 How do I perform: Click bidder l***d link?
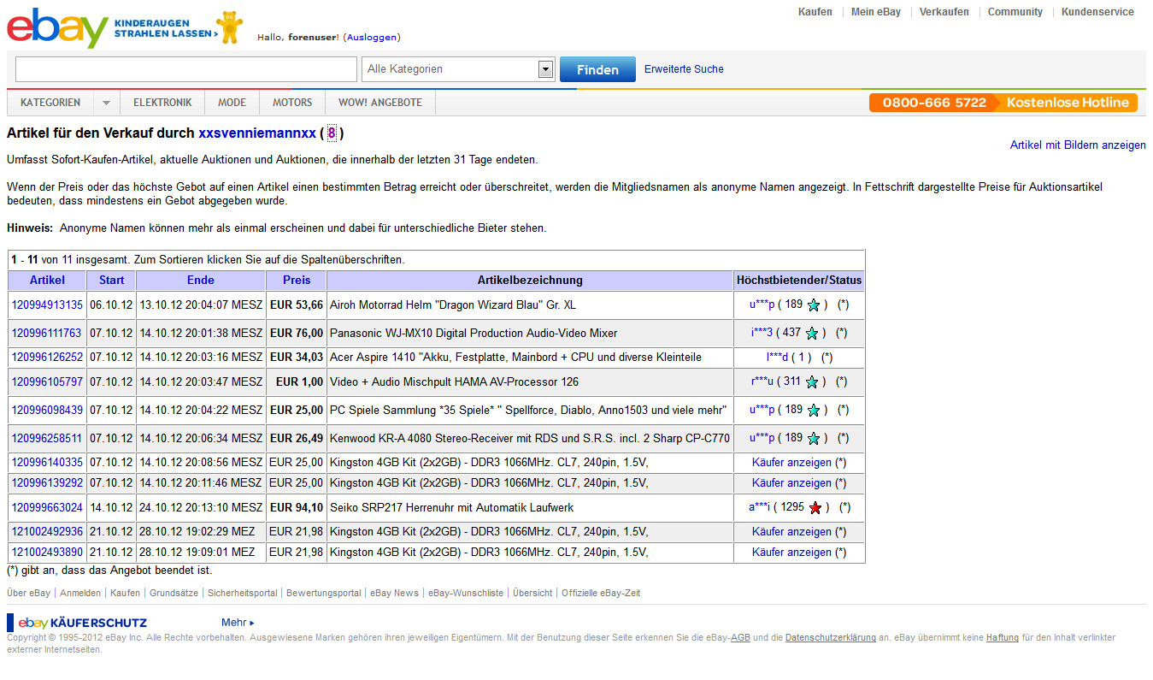[777, 358]
